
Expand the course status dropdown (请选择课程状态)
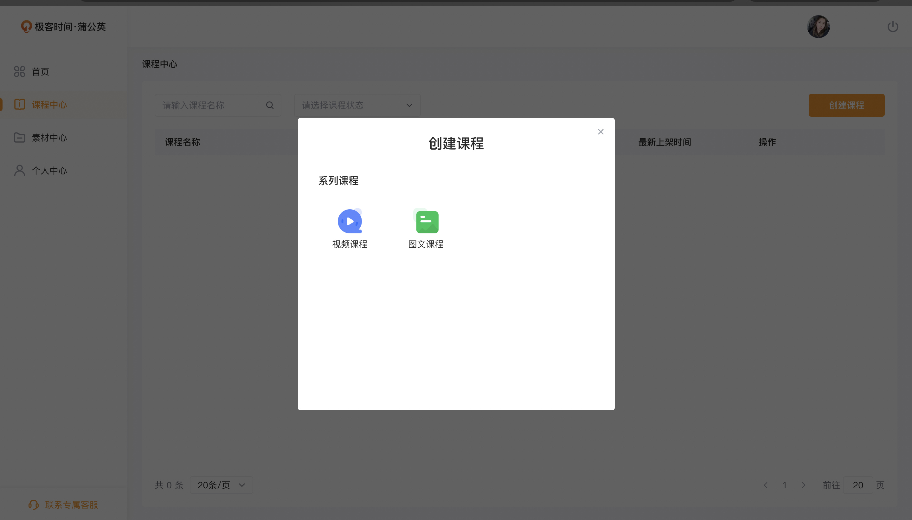357,105
